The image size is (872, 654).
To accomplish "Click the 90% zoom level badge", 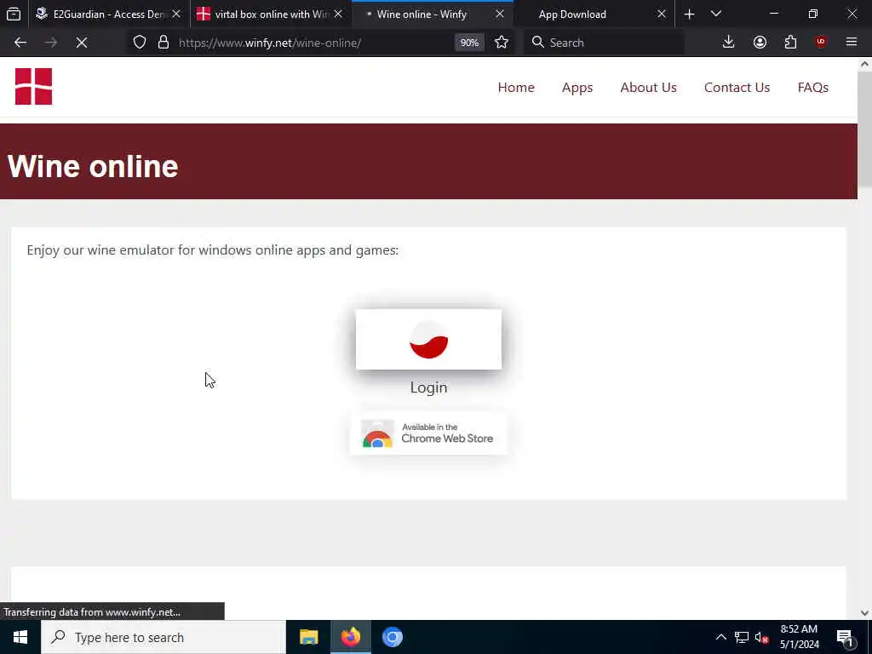I will click(469, 43).
